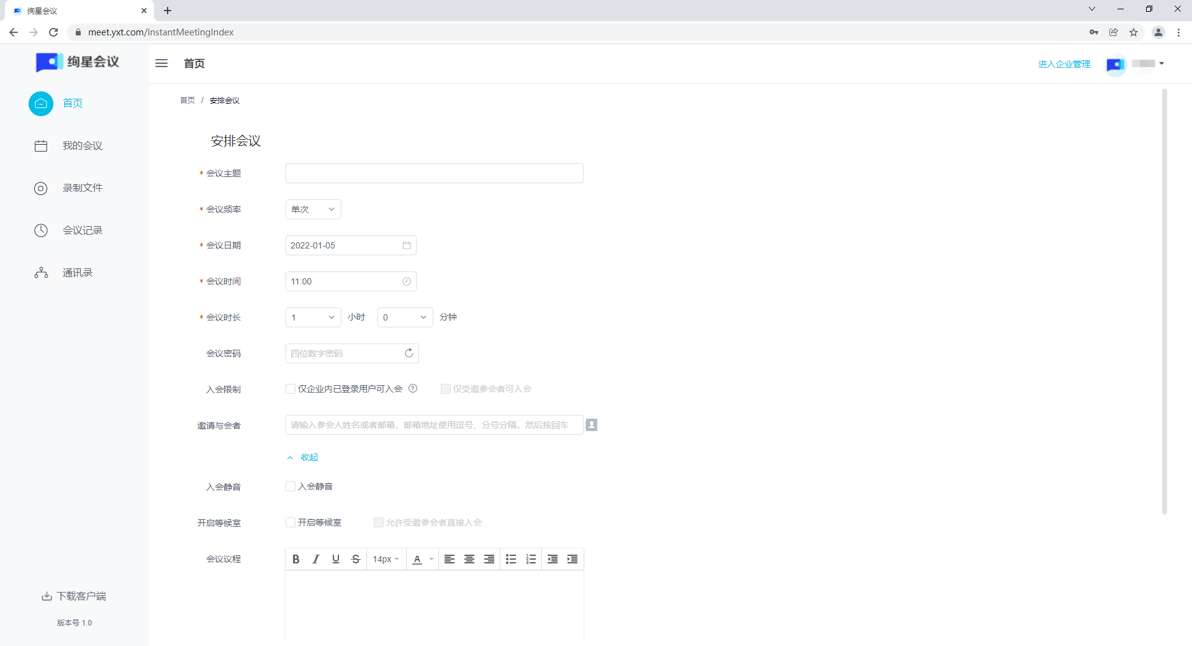Click 首页 breadcrumb link
Image resolution: width=1192 pixels, height=646 pixels.
click(187, 100)
